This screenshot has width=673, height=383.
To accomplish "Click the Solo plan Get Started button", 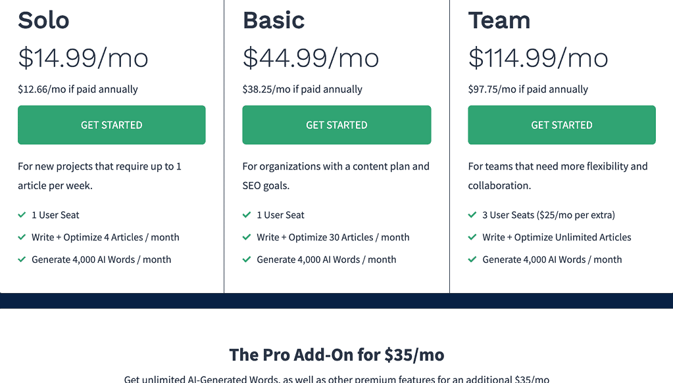I will pos(111,125).
